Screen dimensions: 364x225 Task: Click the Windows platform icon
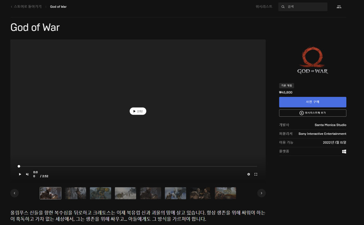[x=344, y=151]
